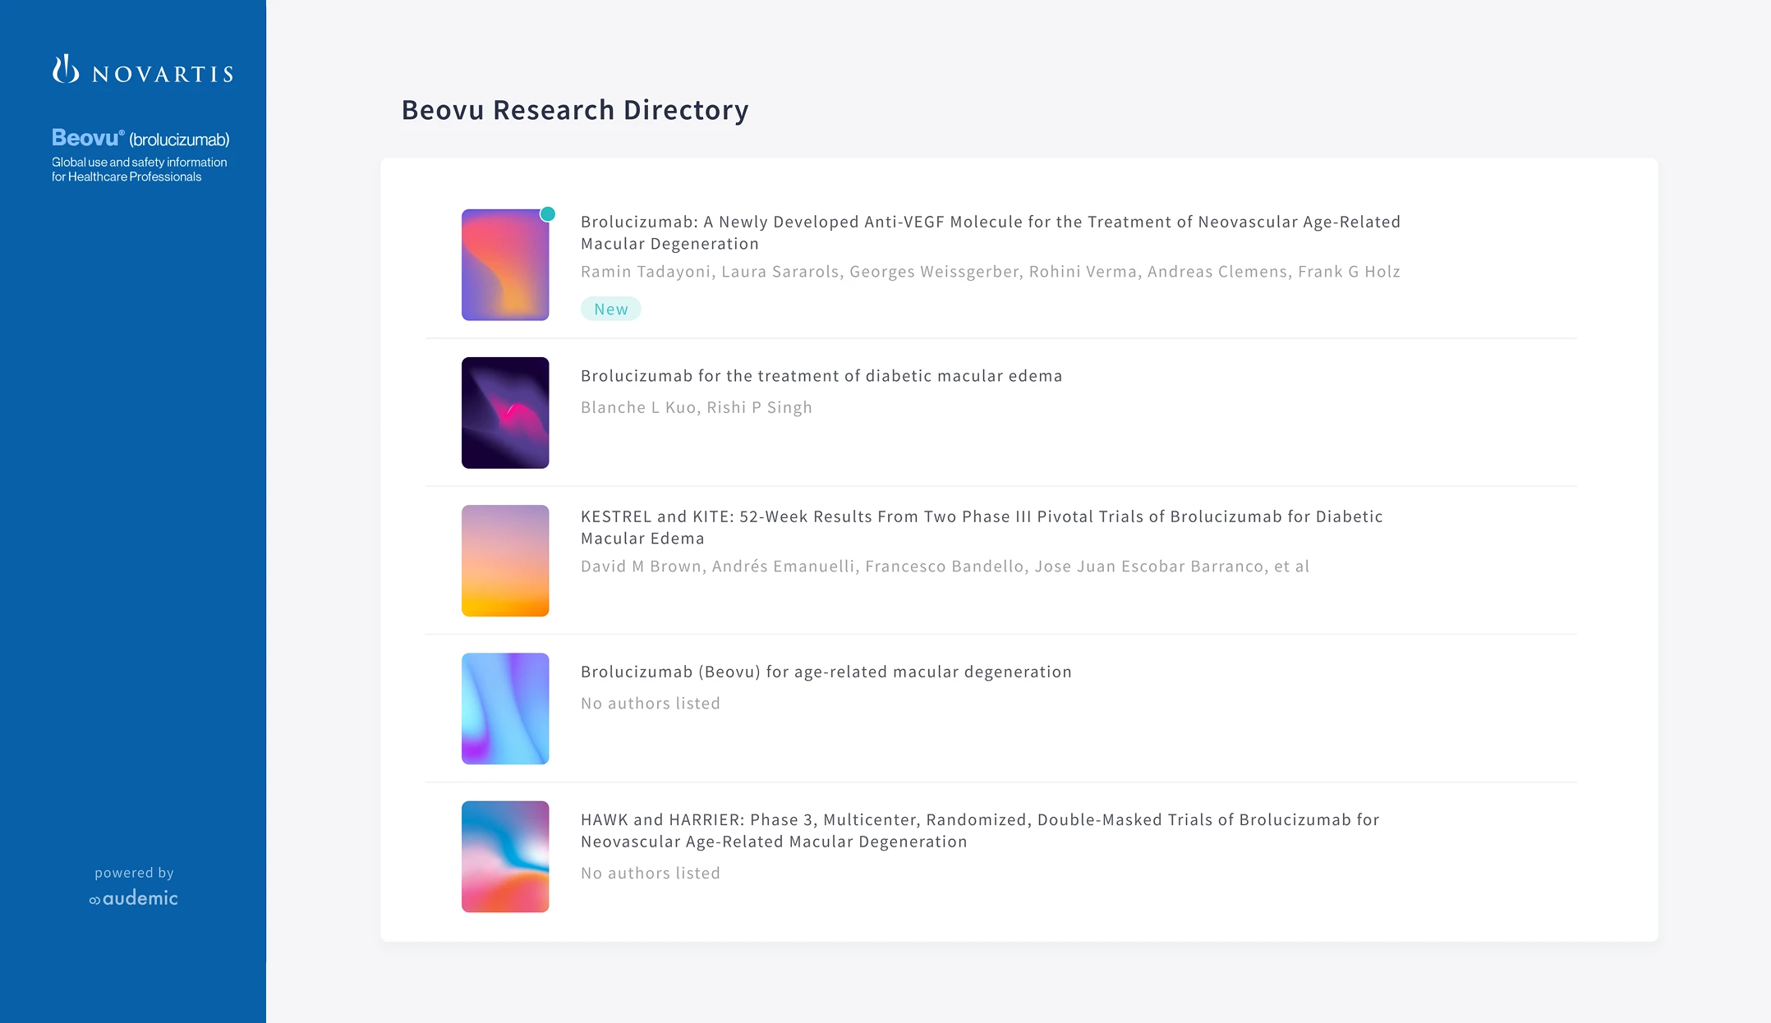Click the Novartis logo in the sidebar
The image size is (1771, 1023).
pyautogui.click(x=143, y=71)
